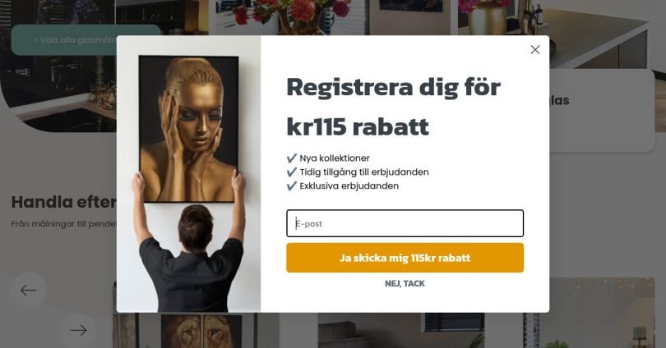The width and height of the screenshot is (666, 348).
Task: Click the Registrera dig för kr115 rabatt heading
Action: [x=393, y=107]
